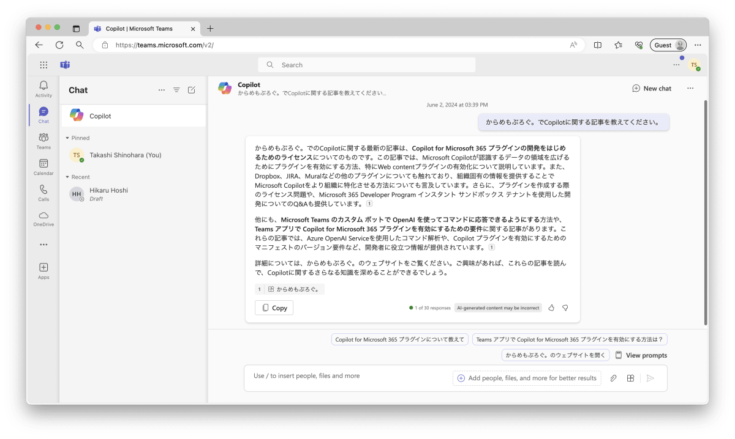Show more apps ellipsis in sidebar
Image resolution: width=735 pixels, height=439 pixels.
click(43, 245)
